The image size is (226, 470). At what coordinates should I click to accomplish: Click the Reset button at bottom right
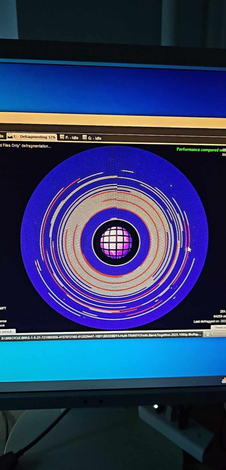click(x=218, y=328)
